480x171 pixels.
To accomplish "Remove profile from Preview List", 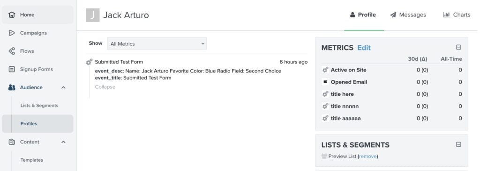I will 367,157.
